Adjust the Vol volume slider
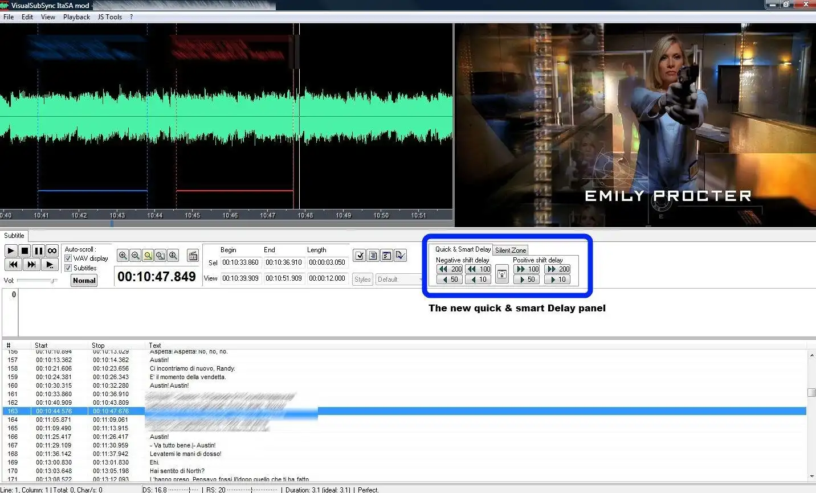This screenshot has width=816, height=493. (x=37, y=281)
